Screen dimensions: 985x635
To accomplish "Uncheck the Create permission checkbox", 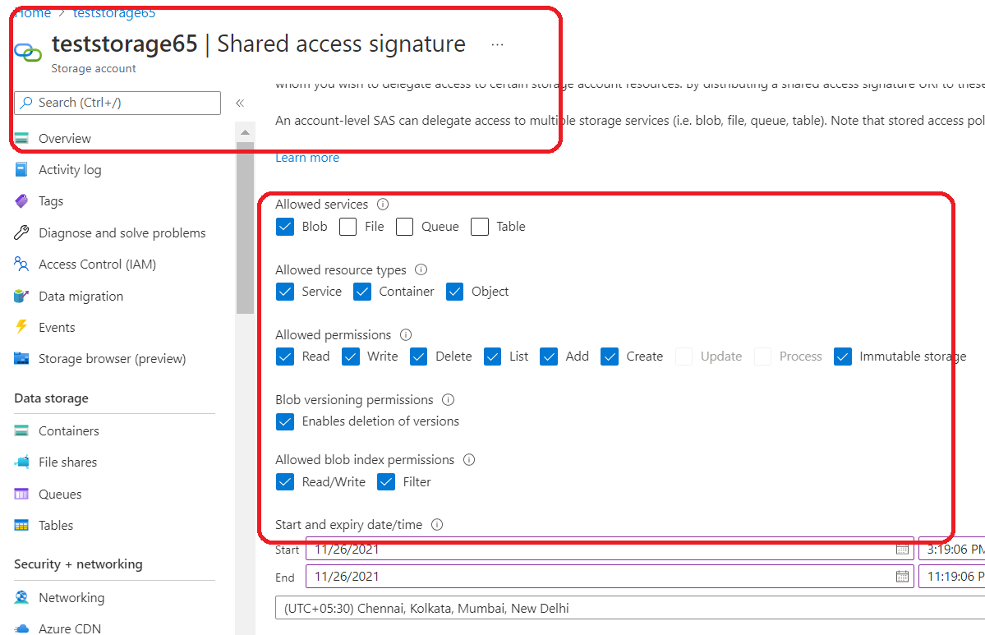I will pyautogui.click(x=610, y=357).
